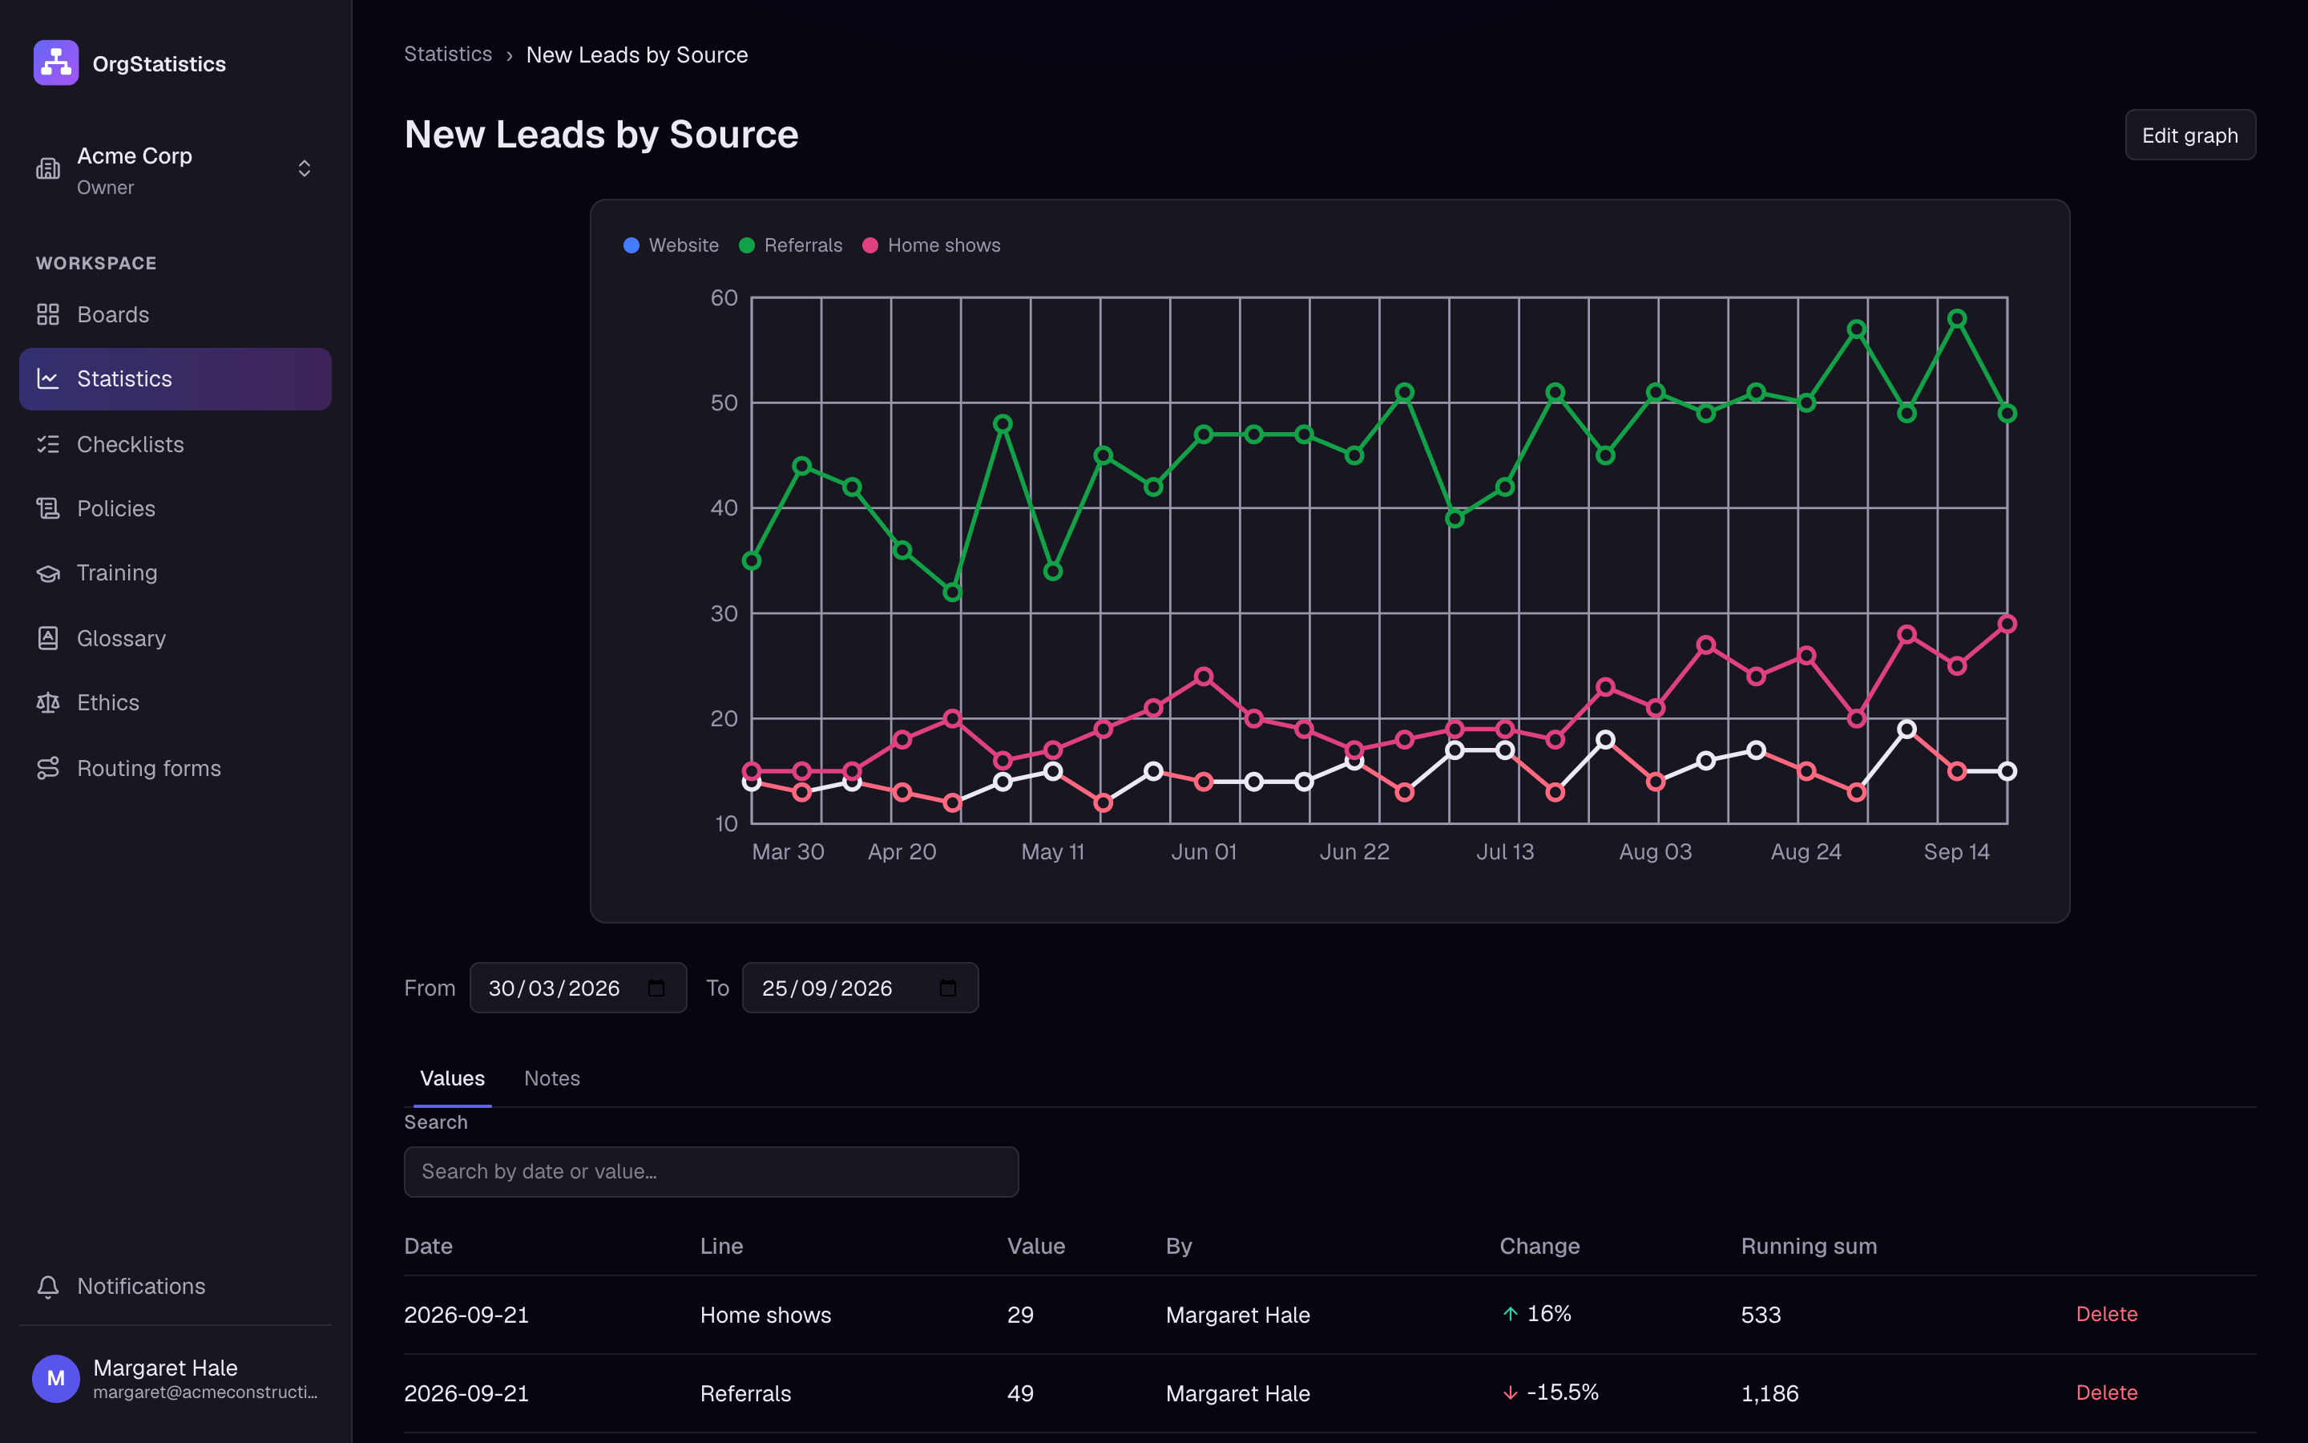Viewport: 2308px width, 1443px height.
Task: Click the Edit graph button
Action: pyautogui.click(x=2189, y=135)
